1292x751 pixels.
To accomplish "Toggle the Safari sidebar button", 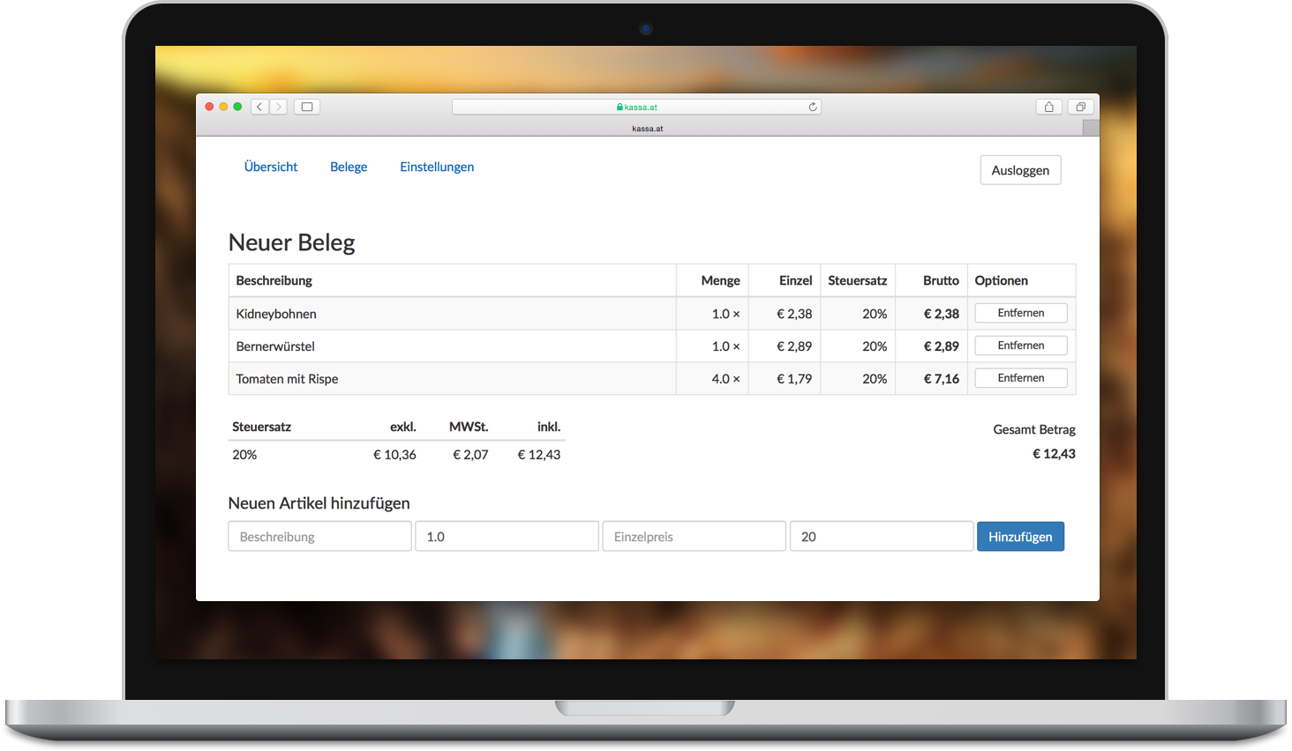I will click(x=307, y=107).
